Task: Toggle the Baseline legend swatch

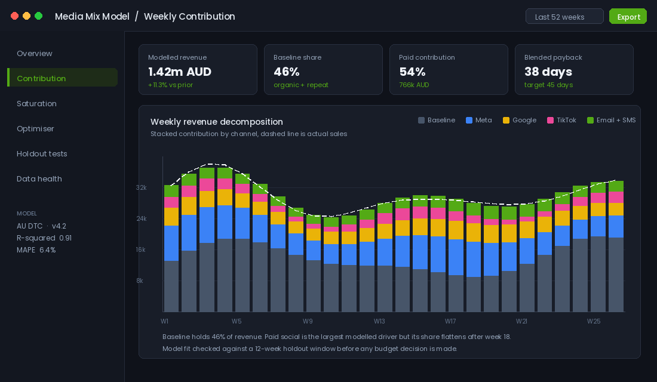Action: tap(421, 120)
